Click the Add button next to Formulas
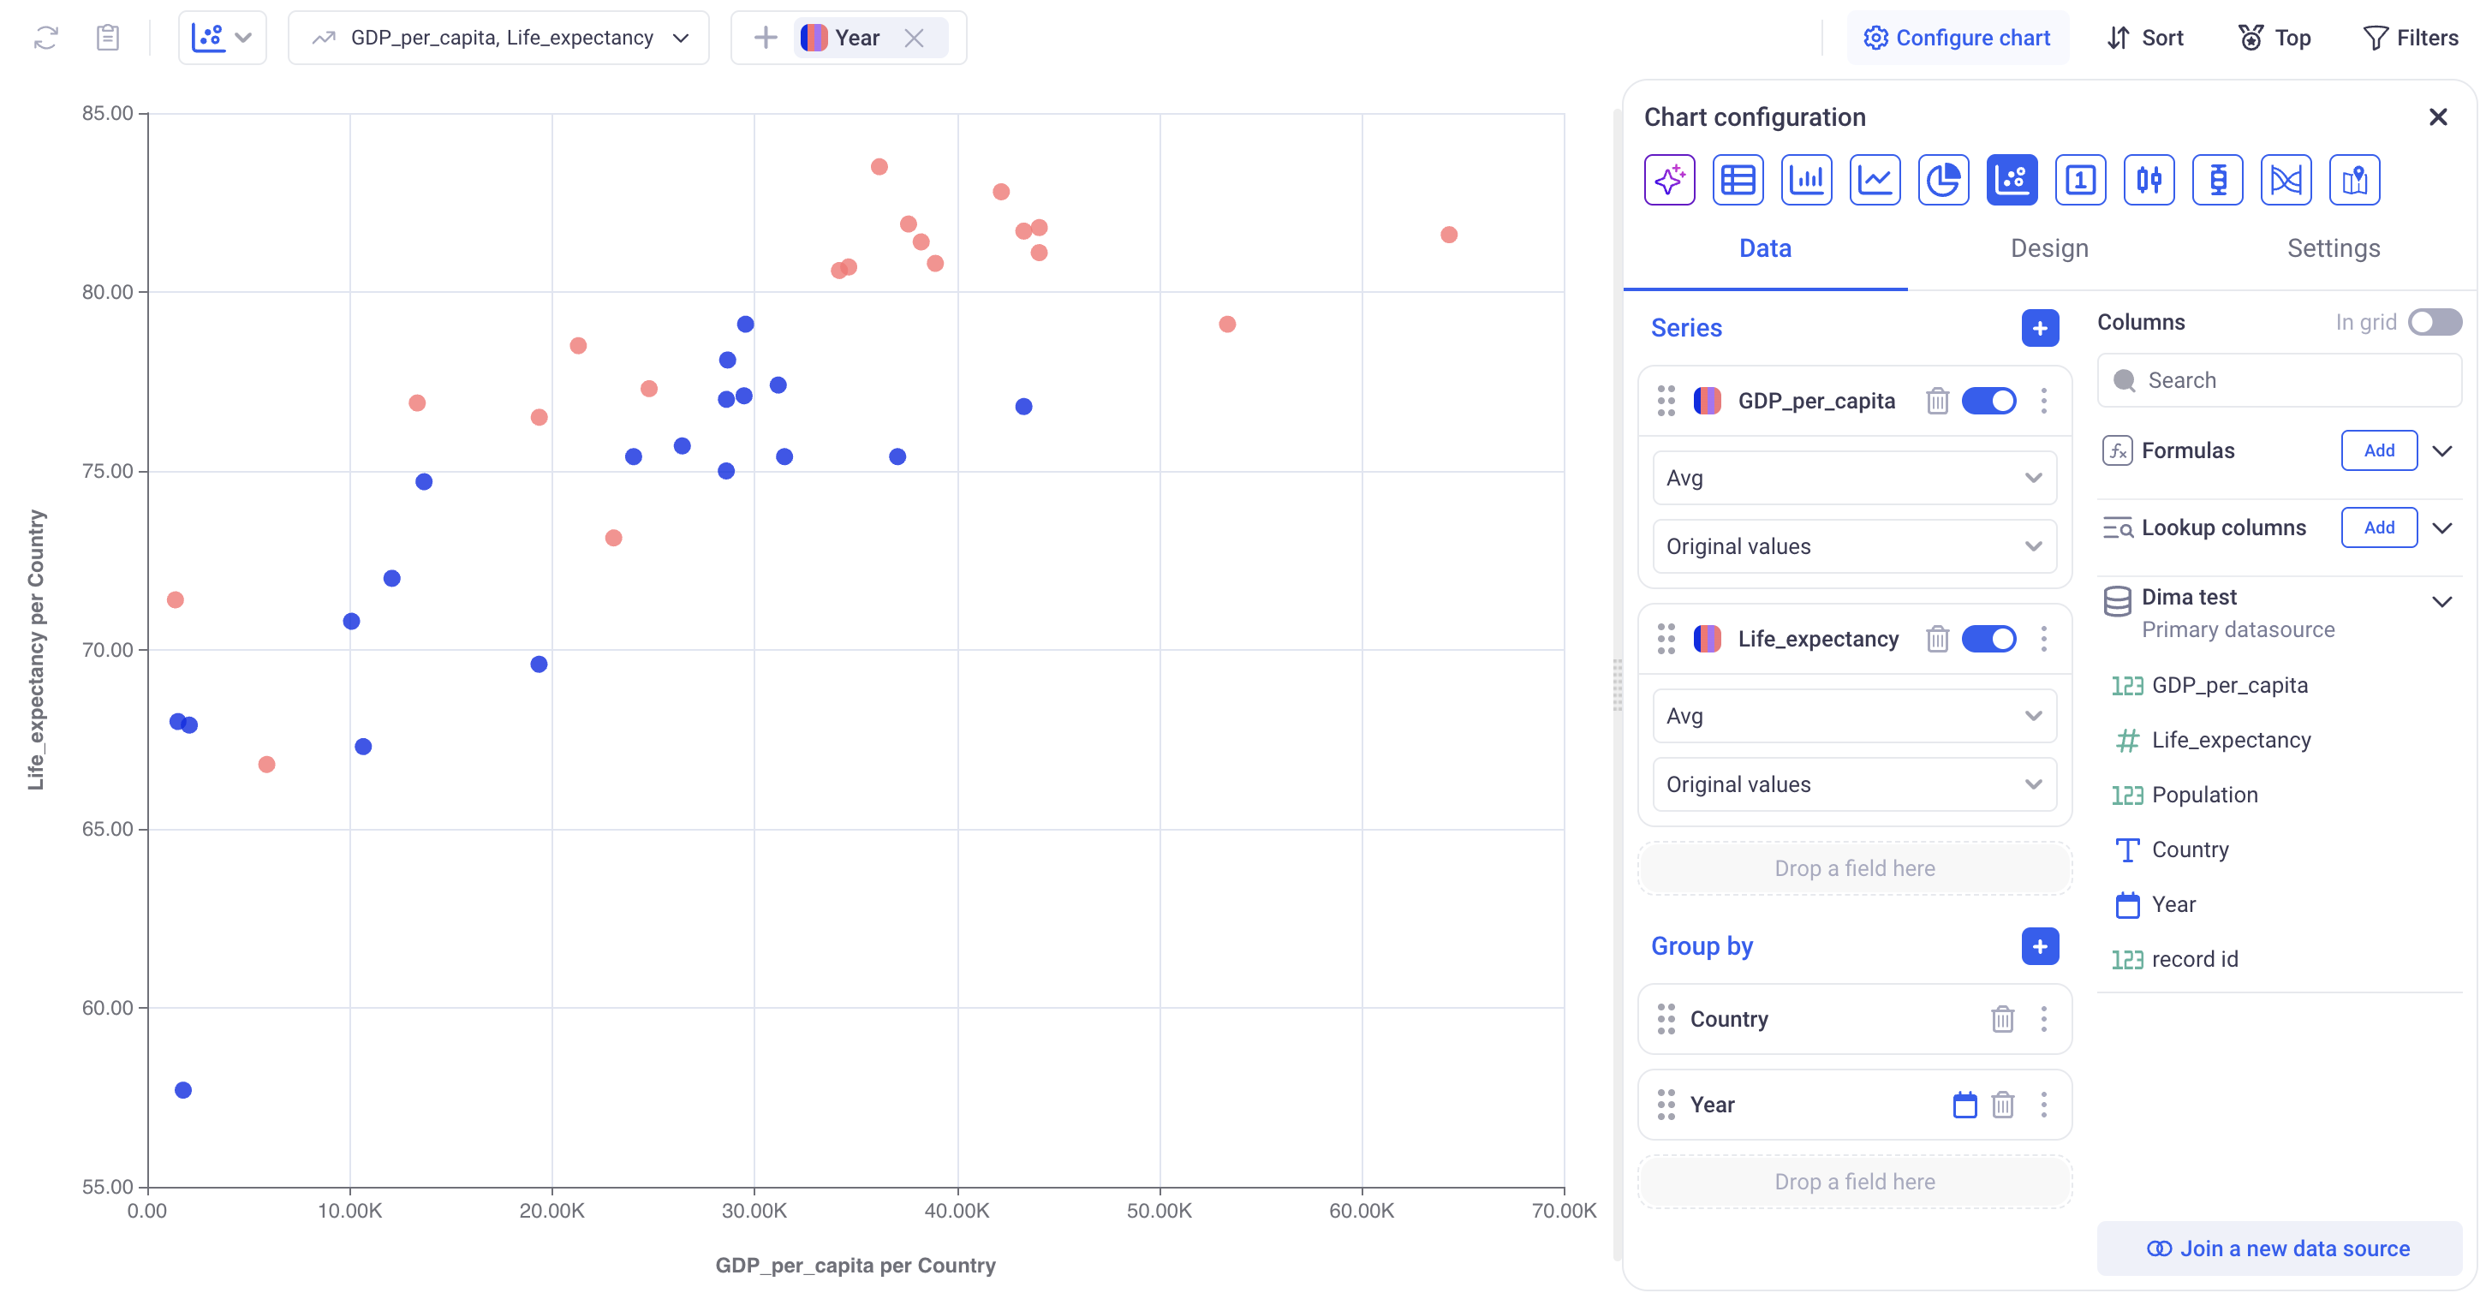This screenshot has width=2492, height=1305. pyautogui.click(x=2378, y=450)
